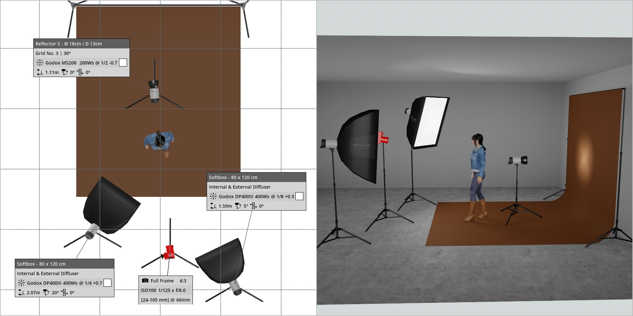Image resolution: width=633 pixels, height=316 pixels.
Task: Select the 20° rotation value
Action: [x=55, y=293]
